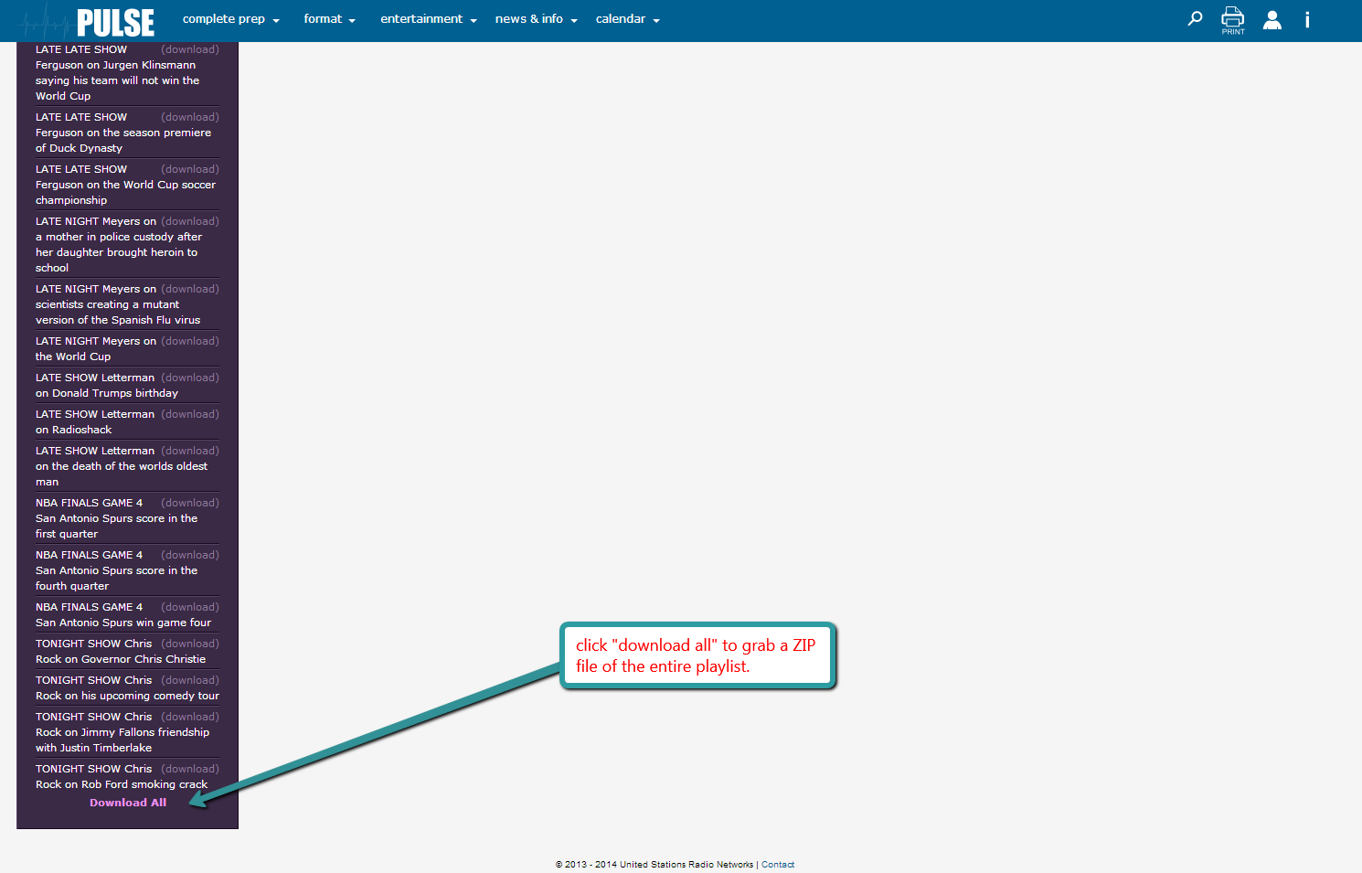Viewport: 1362px width, 873px height.
Task: Download Spurs score first quarter clip
Action: pos(190,503)
